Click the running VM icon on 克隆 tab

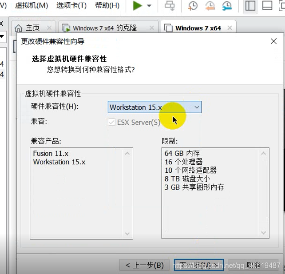click(66, 28)
